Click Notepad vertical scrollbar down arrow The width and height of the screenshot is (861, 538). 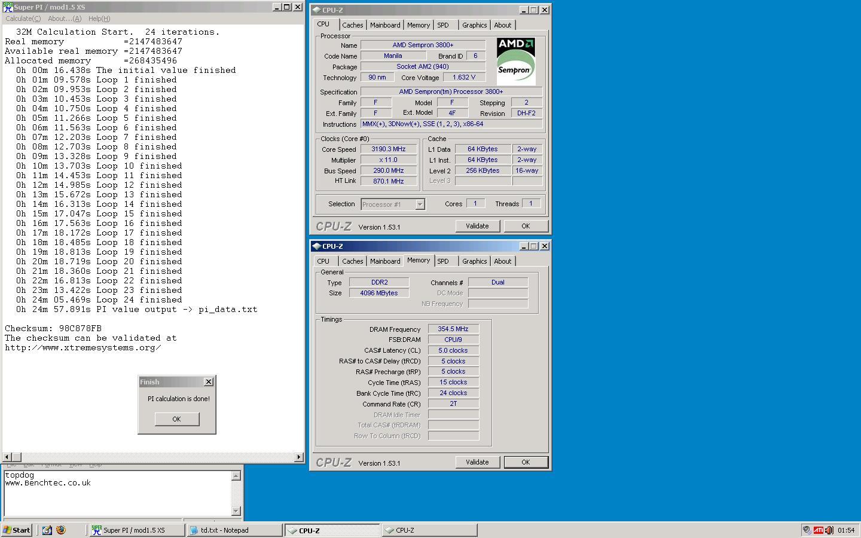click(x=236, y=511)
